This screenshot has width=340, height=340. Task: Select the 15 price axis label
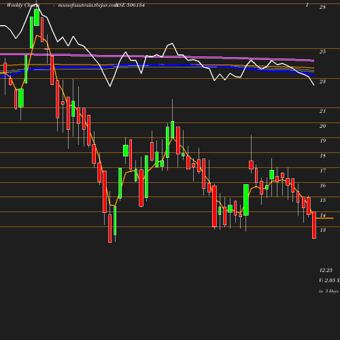click(x=322, y=200)
